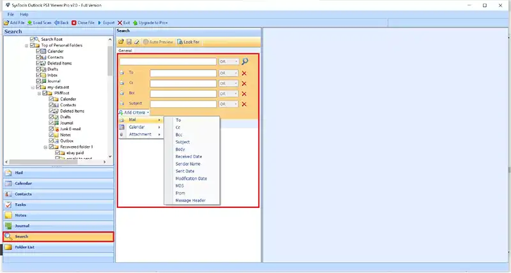Uncheck the Recovered folder 1 checkbox
Screen dimensions: 511x273
[51, 147]
